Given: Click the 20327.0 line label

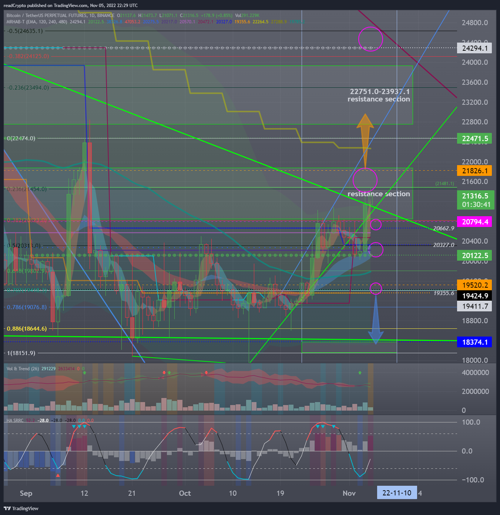Looking at the screenshot, I should (443, 245).
